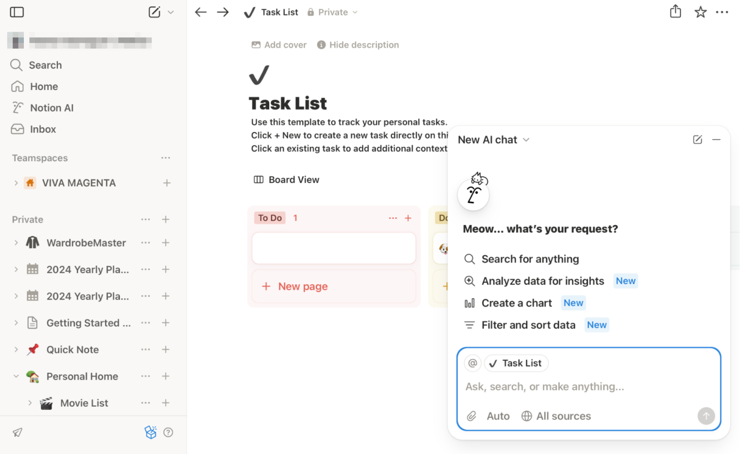Open the All sources selector
Image resolution: width=740 pixels, height=454 pixels.
pyautogui.click(x=556, y=416)
